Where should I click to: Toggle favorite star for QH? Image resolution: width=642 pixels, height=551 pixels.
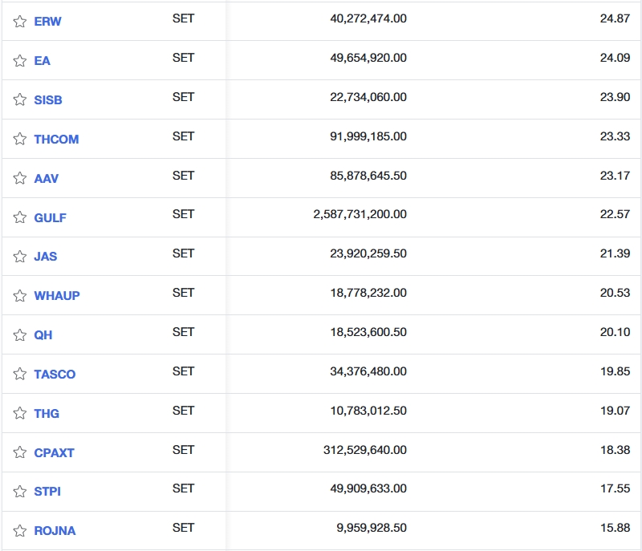[20, 335]
